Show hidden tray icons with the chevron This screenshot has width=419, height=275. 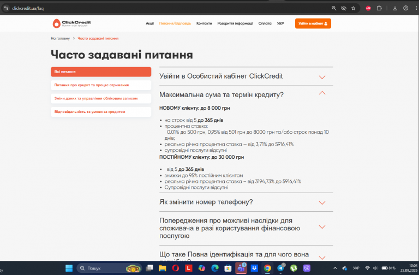335,268
